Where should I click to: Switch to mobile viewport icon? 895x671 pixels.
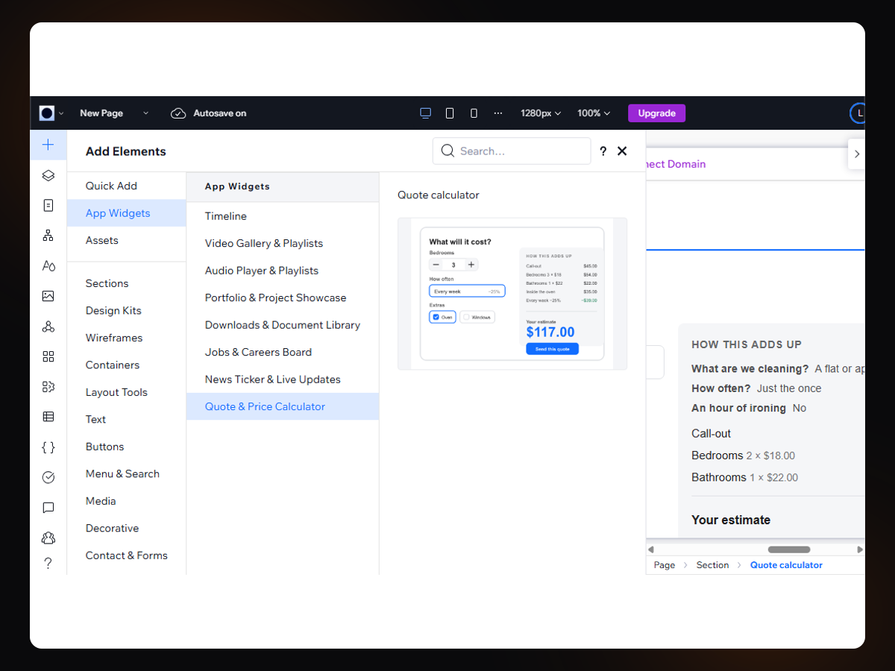[x=474, y=113]
